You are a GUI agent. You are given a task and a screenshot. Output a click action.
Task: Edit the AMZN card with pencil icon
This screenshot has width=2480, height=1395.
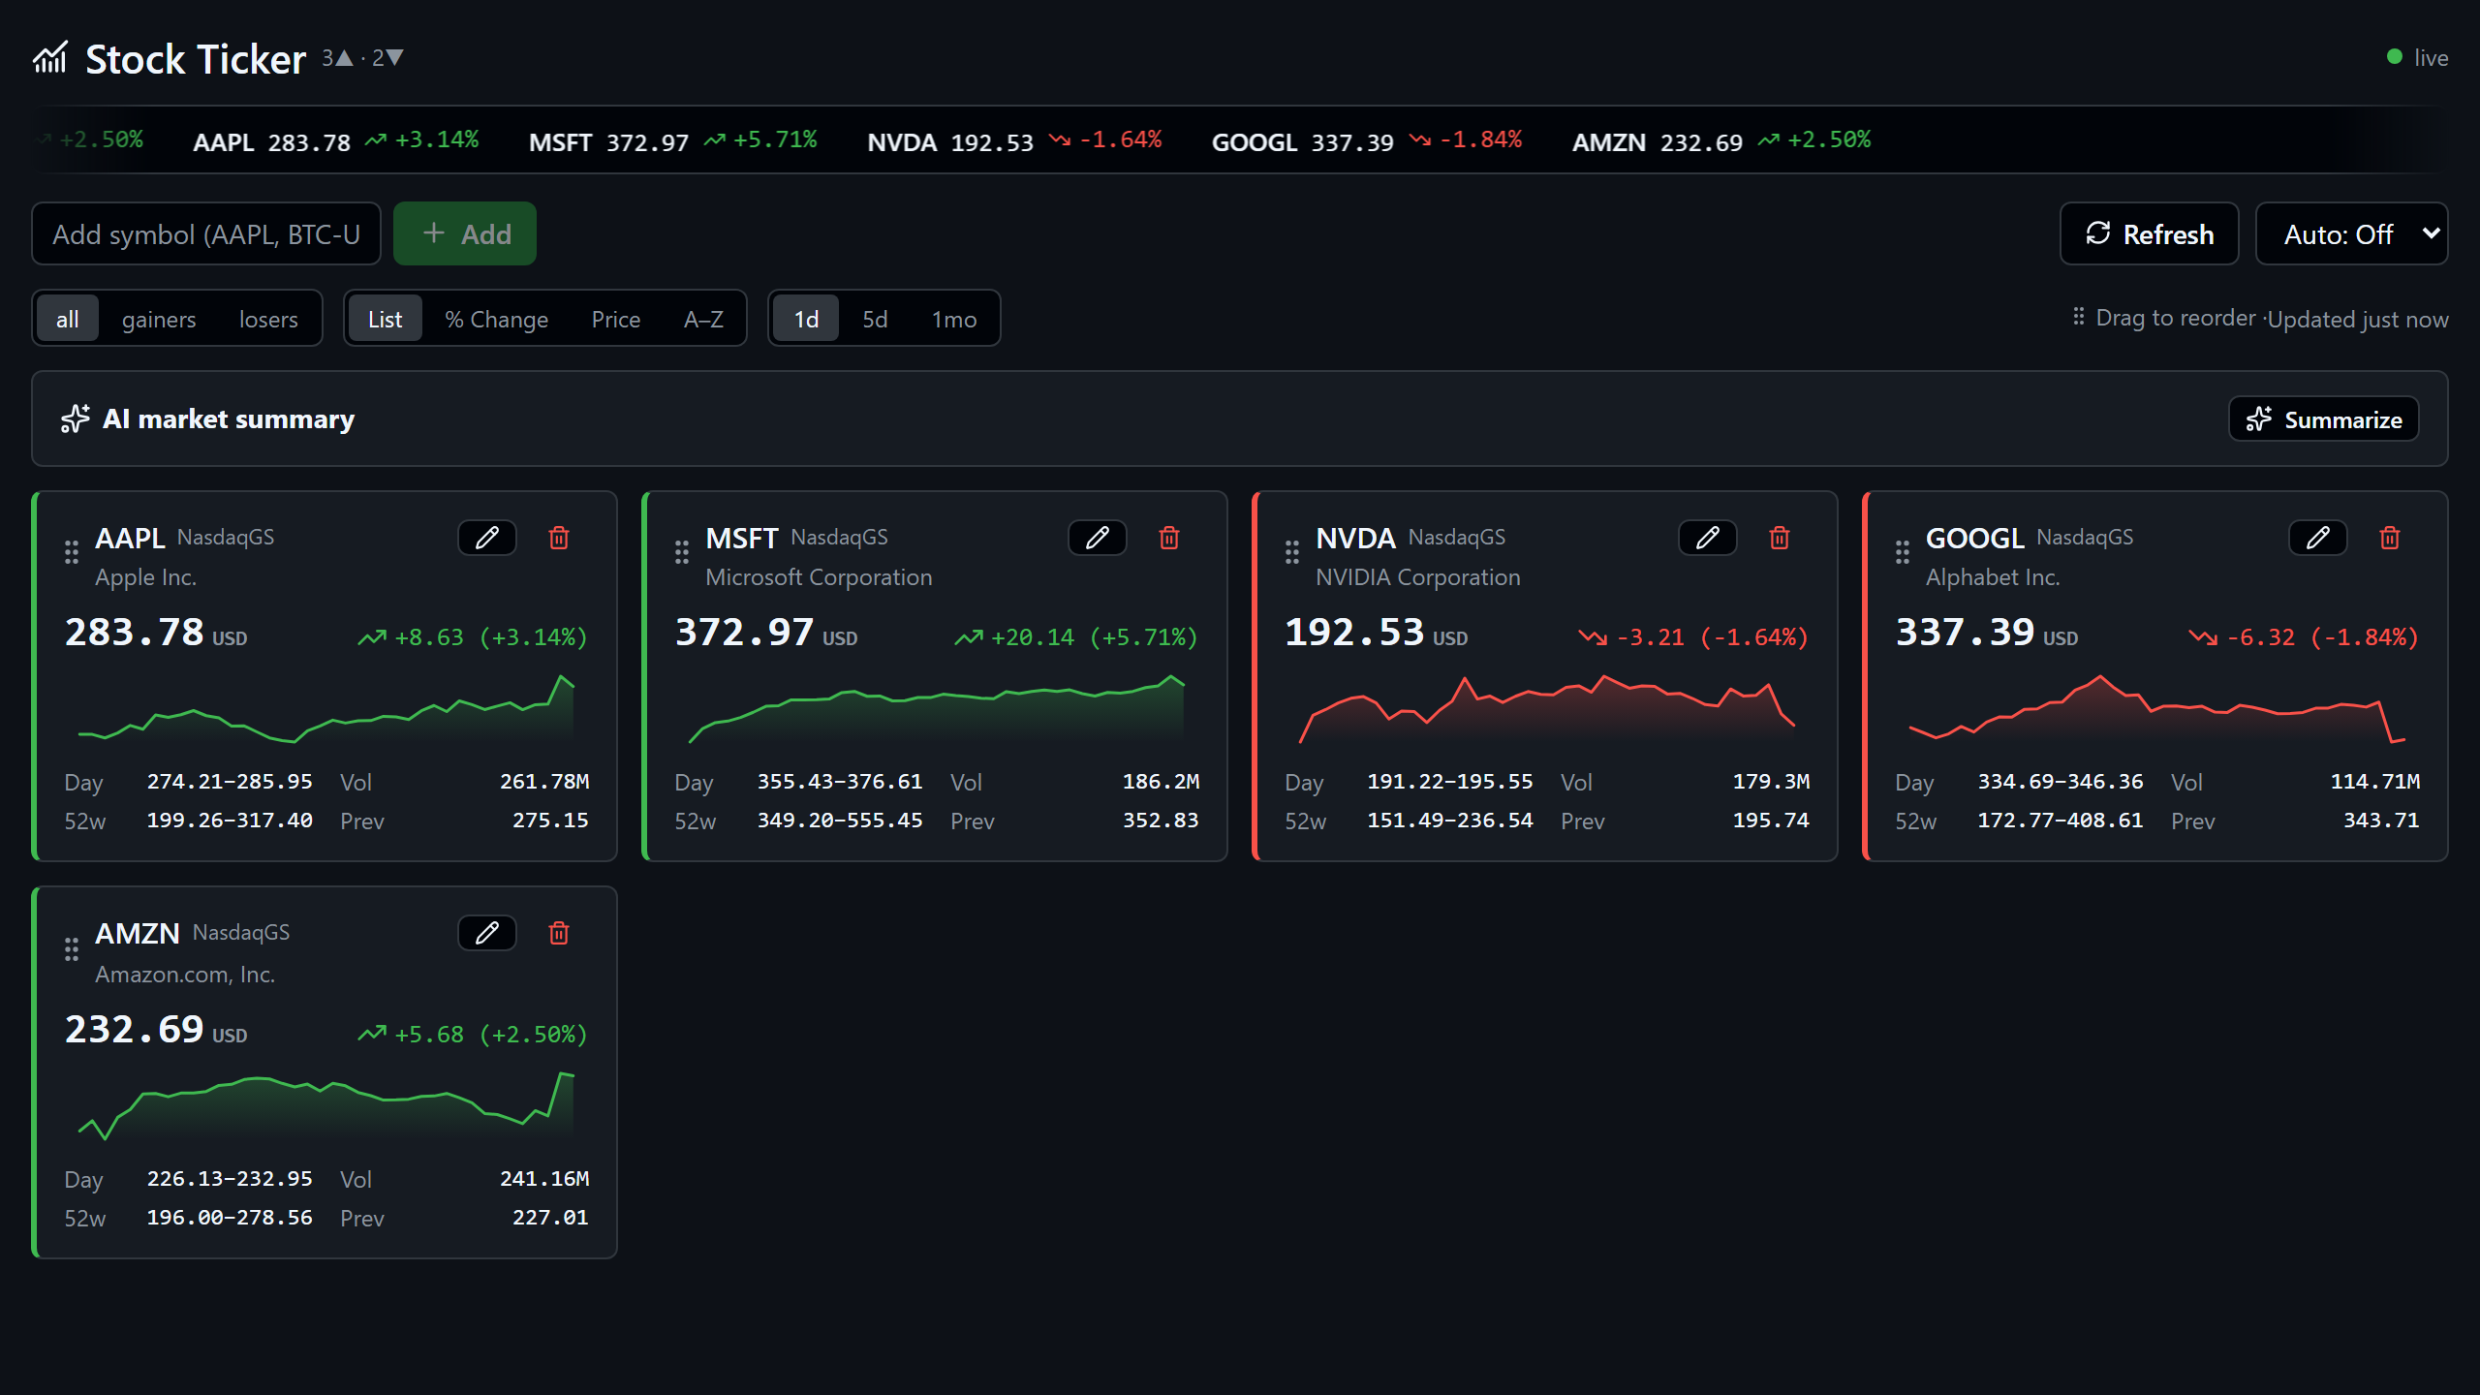[x=487, y=933]
